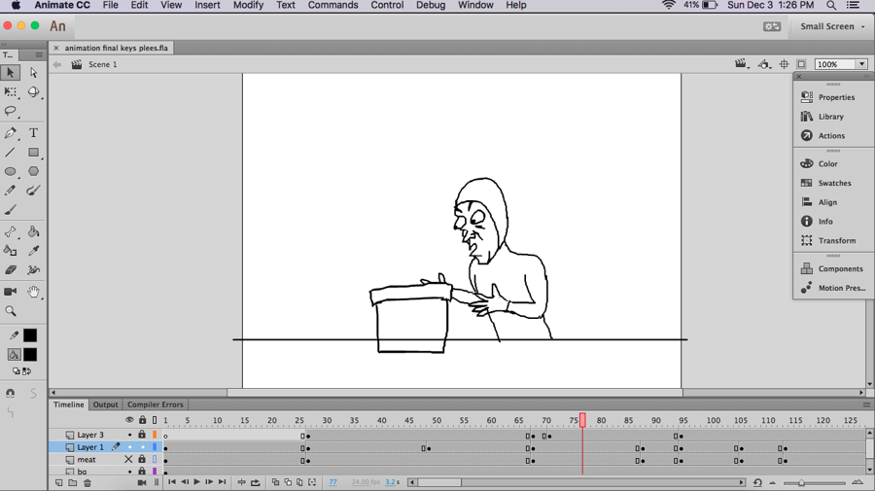Toggle Snap to Objects magnet
Image resolution: width=875 pixels, height=491 pixels.
(10, 394)
